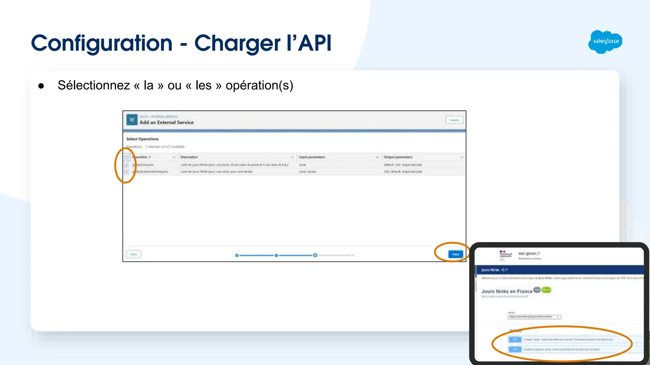Click the second endpoint path row in tablet
This screenshot has height=365, width=650.
(576, 349)
